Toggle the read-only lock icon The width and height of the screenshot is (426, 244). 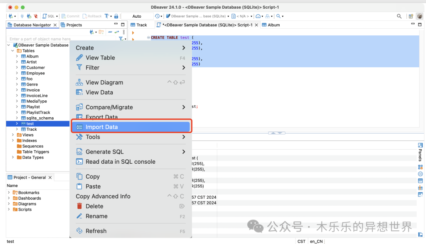point(116,16)
